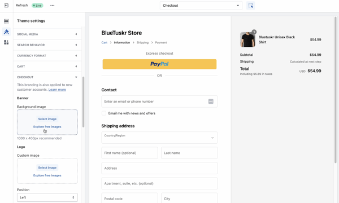This screenshot has width=339, height=203.
Task: Expand the Currency Format section
Action: point(47,56)
